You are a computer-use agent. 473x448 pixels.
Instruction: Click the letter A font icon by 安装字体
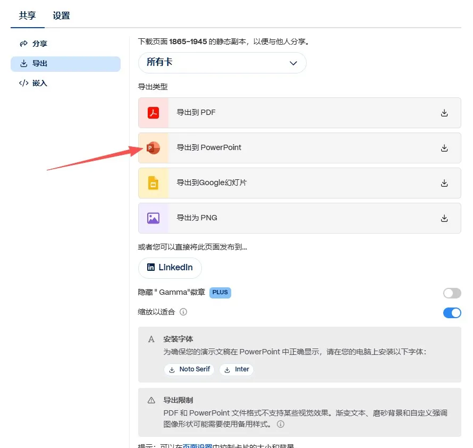151,339
